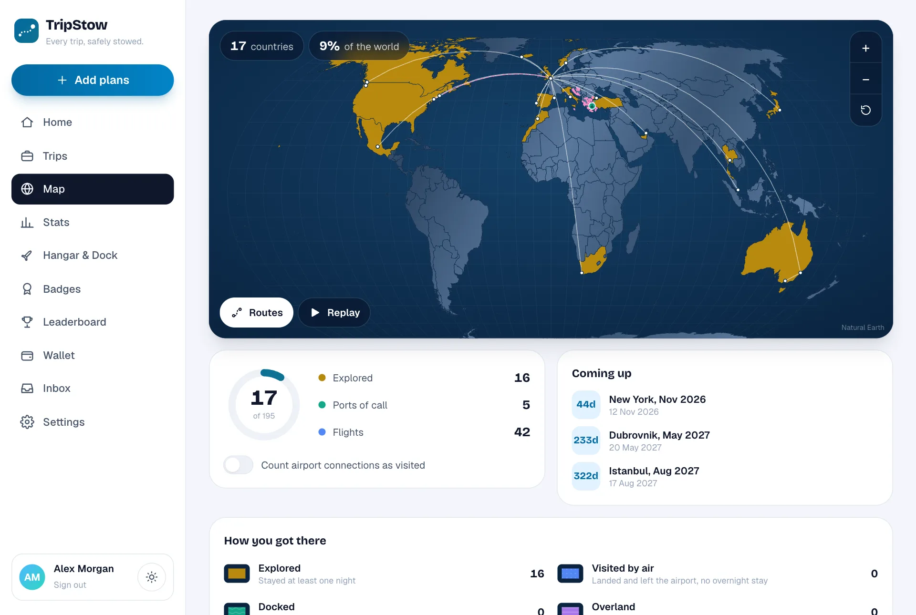
Task: Click the 322d countdown badge
Action: (586, 476)
